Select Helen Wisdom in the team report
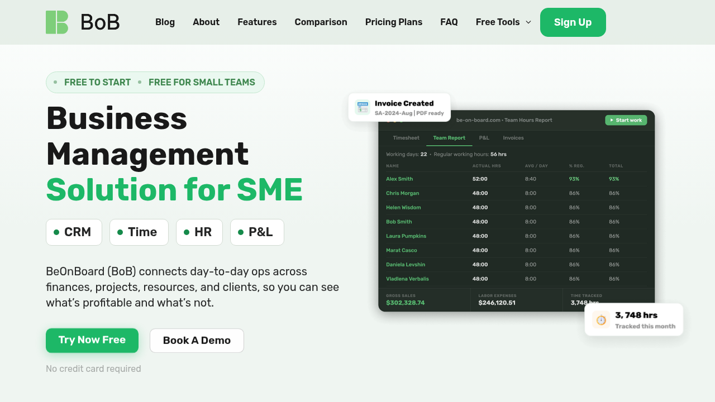Viewport: 715px width, 402px height. (403, 208)
